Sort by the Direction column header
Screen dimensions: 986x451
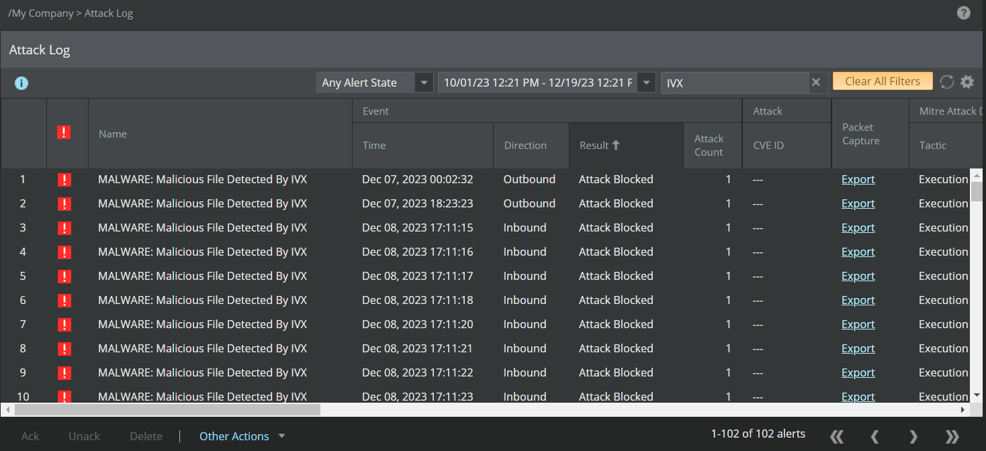coord(531,145)
